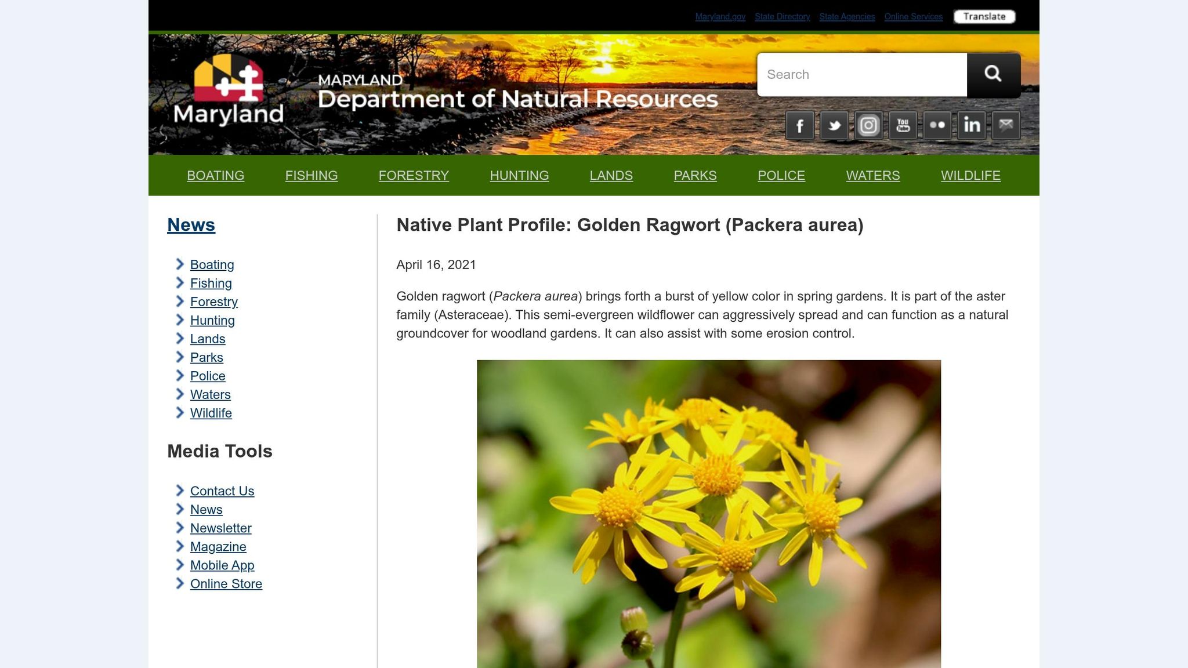Image resolution: width=1188 pixels, height=668 pixels.
Task: Open the Newsletter link
Action: click(220, 528)
